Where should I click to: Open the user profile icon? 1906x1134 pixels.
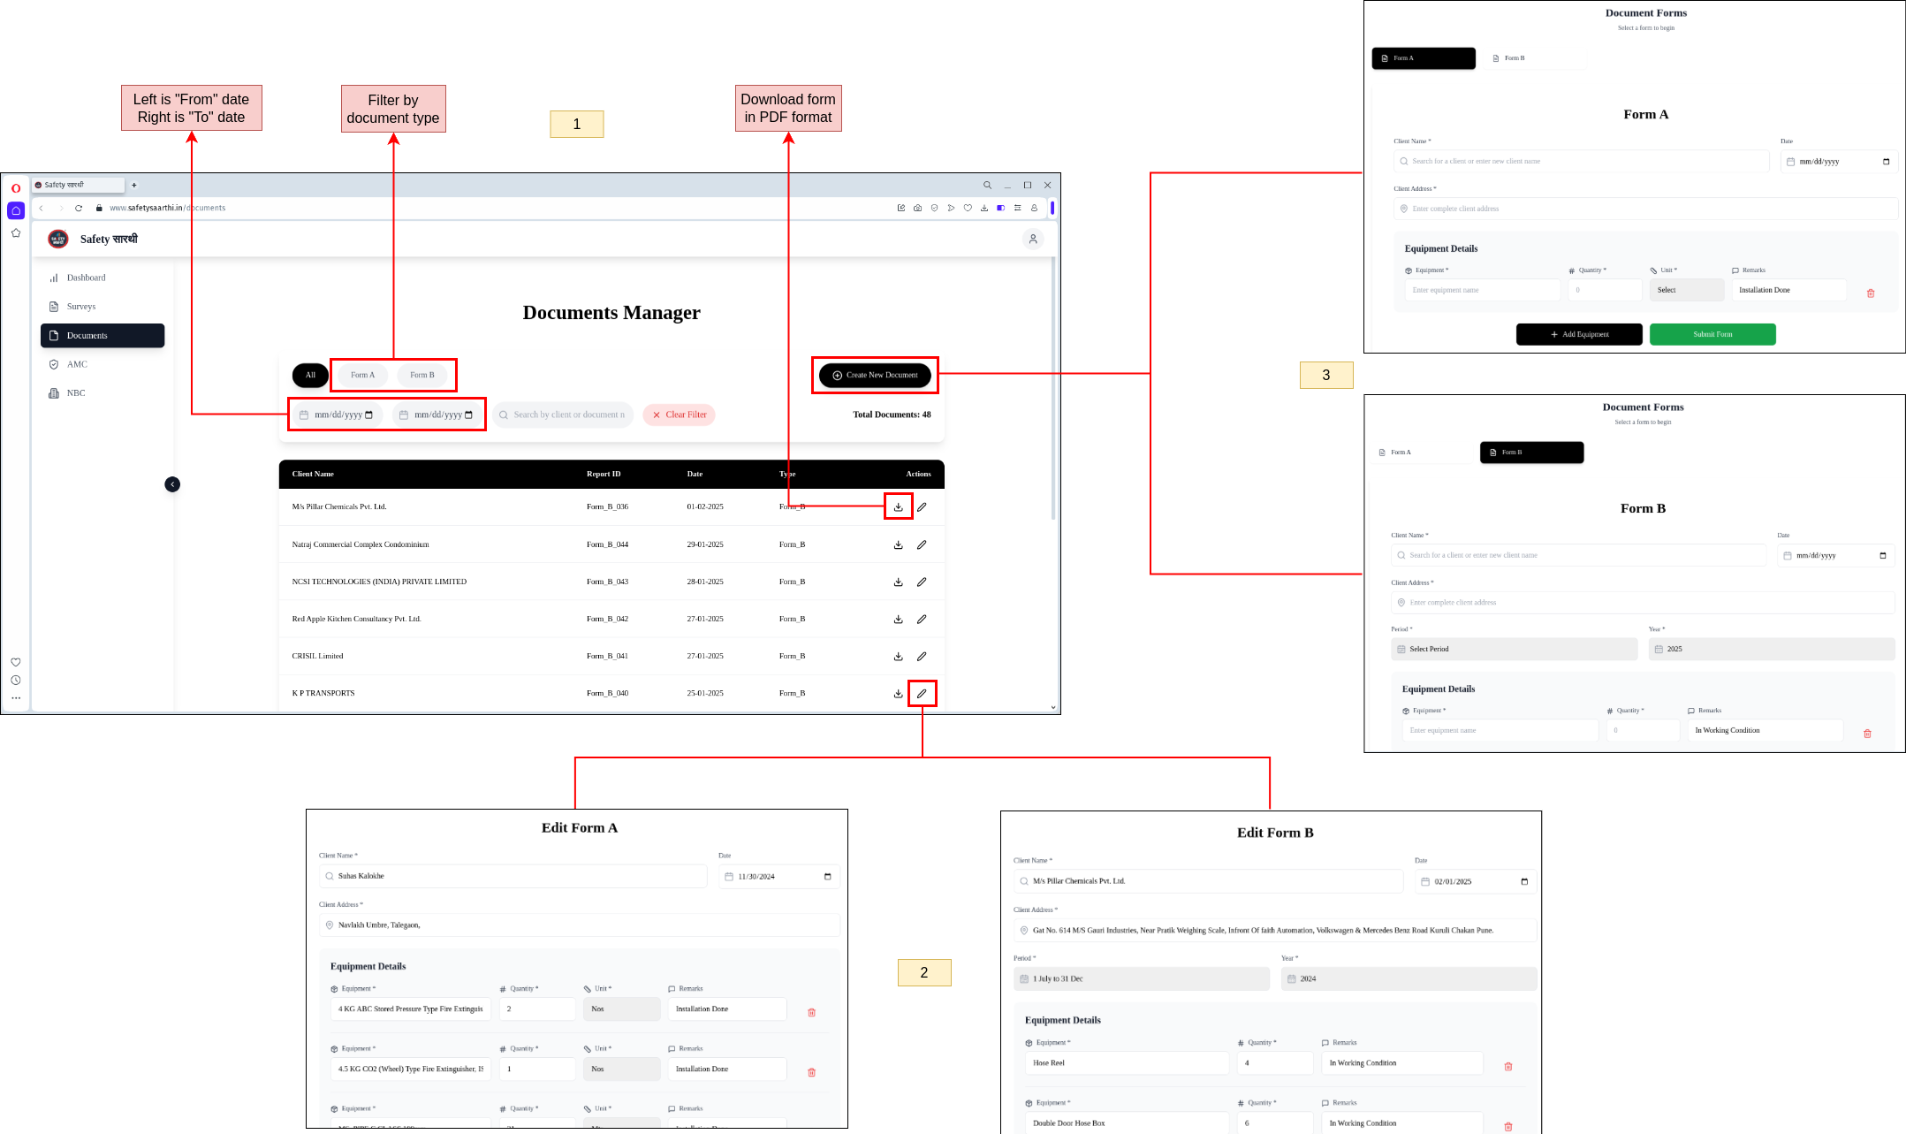[1032, 239]
